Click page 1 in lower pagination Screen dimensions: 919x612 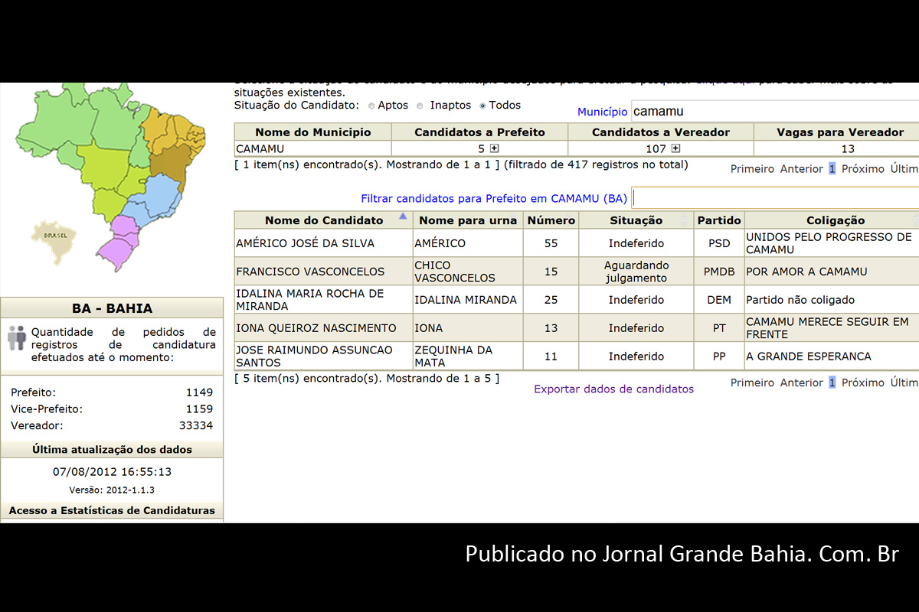(832, 382)
